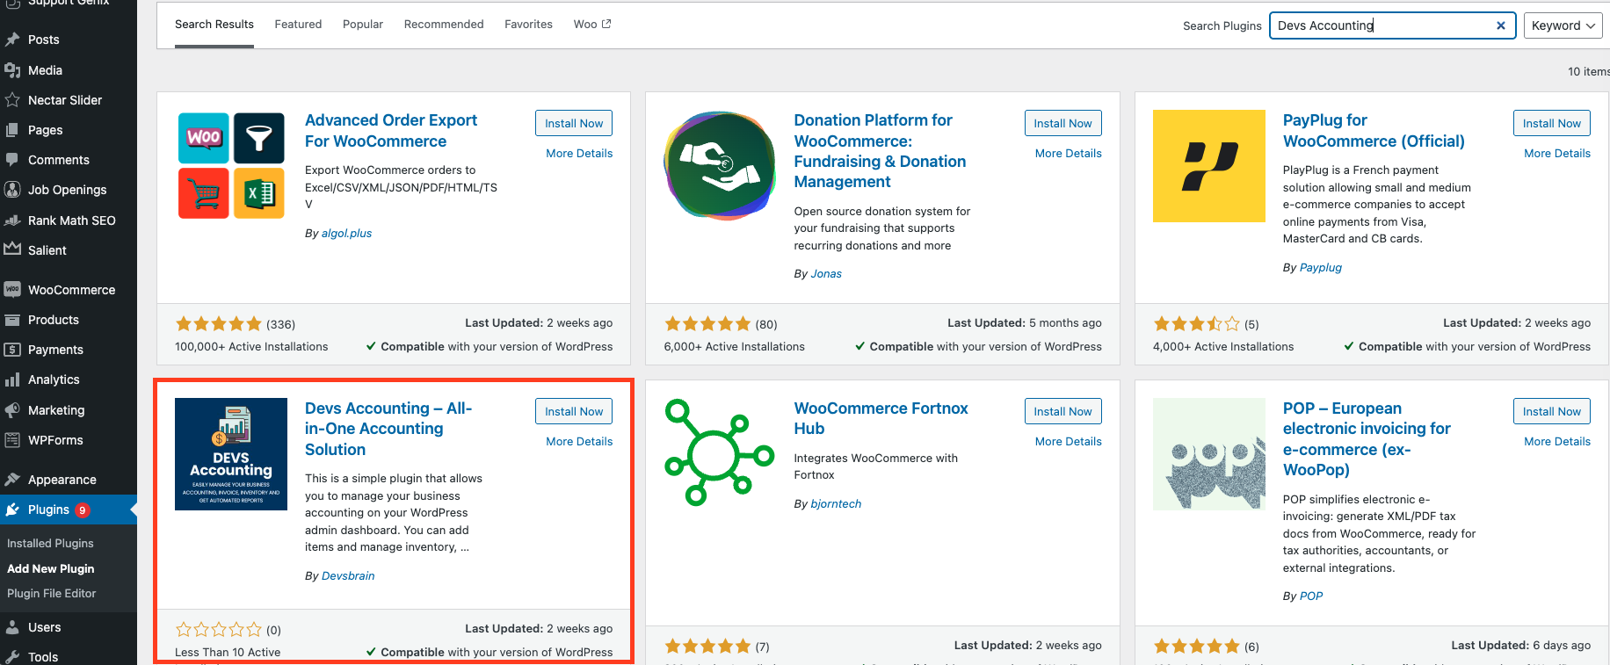This screenshot has height=665, width=1610.
Task: Click inside the Search Plugins text field
Action: pos(1380,25)
